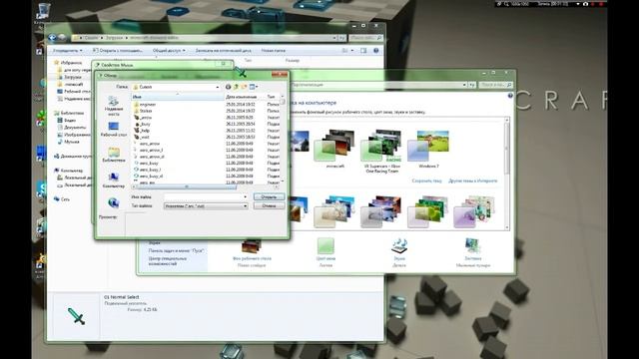Open the Explorer view options dropdown

point(352,51)
